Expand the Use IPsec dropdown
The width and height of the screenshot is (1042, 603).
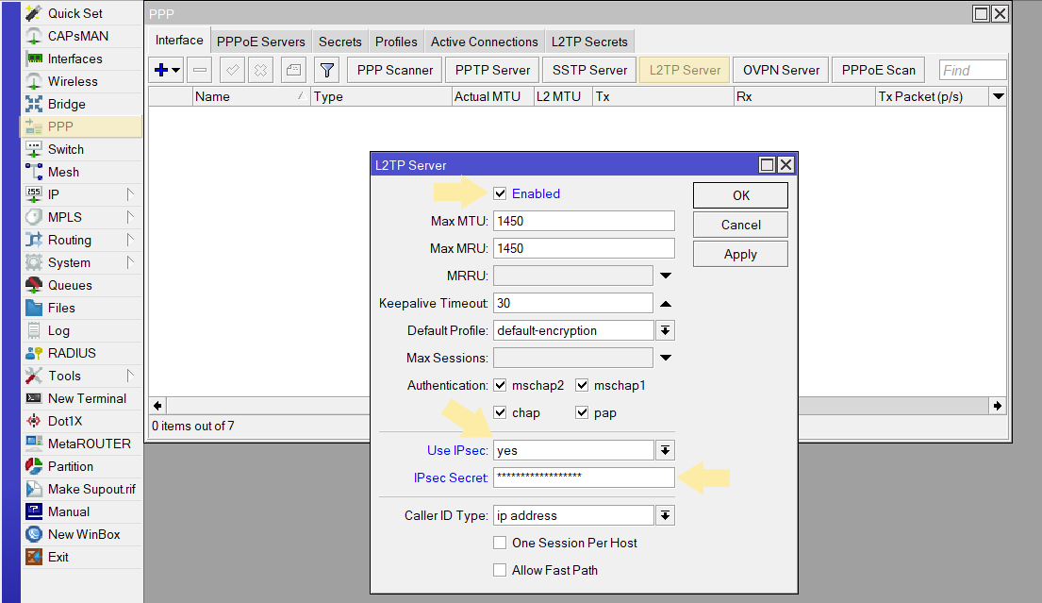(665, 450)
